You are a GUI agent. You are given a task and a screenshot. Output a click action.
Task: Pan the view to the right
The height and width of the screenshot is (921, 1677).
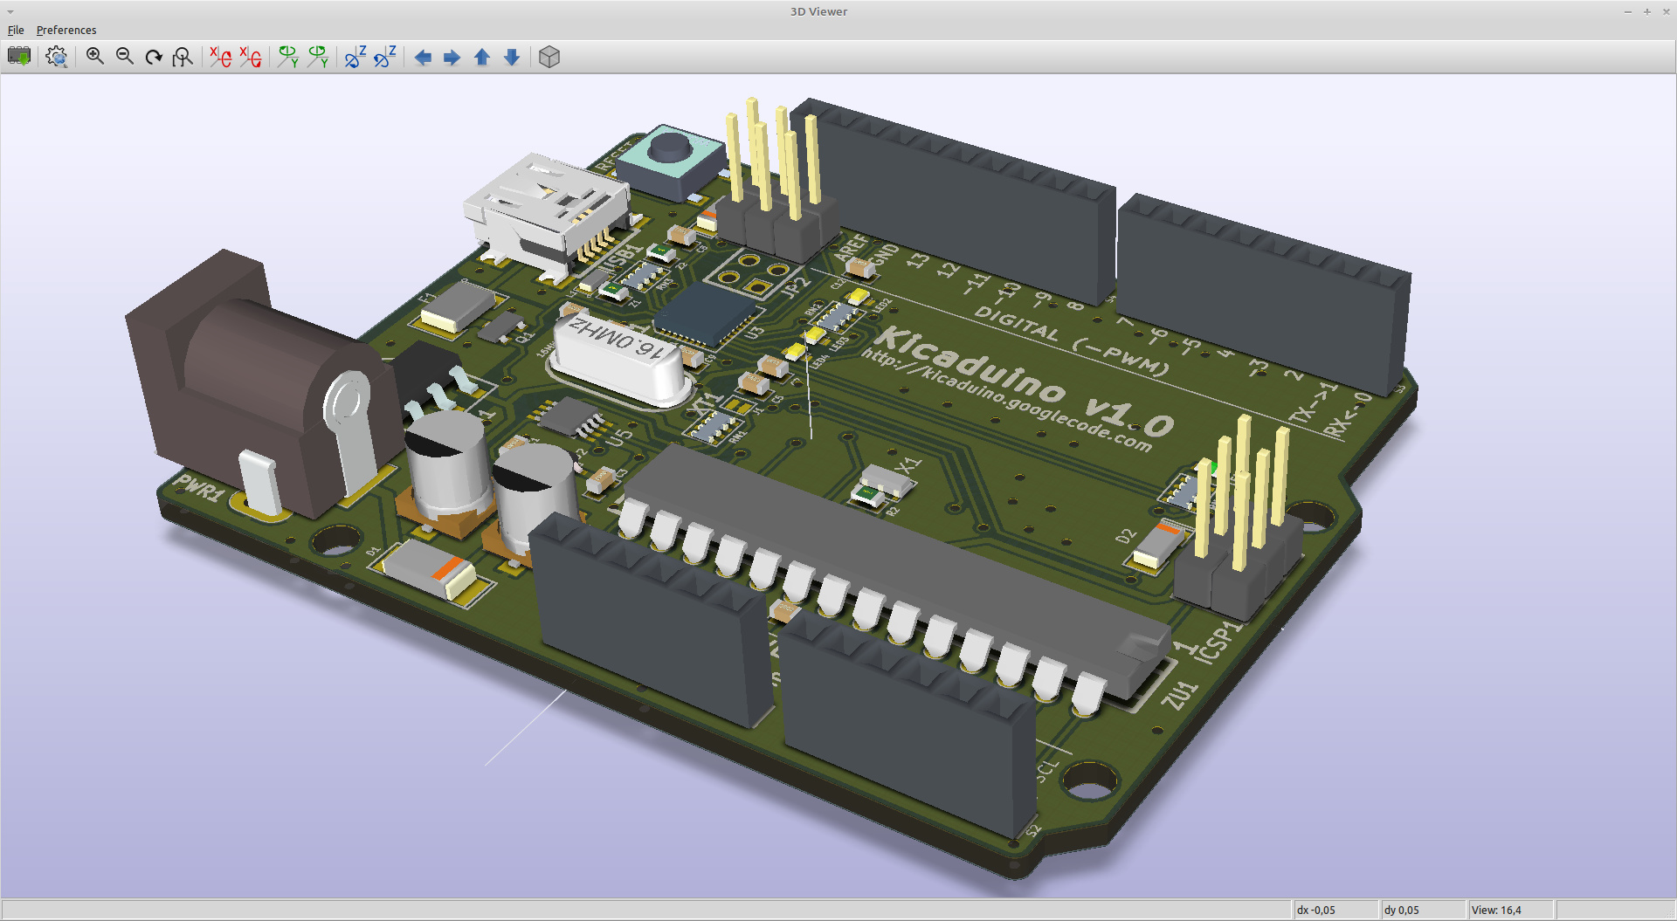[x=452, y=57]
